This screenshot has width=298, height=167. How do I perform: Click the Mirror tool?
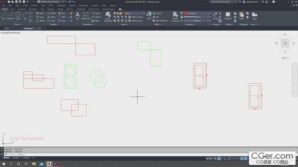[x=51, y=17]
